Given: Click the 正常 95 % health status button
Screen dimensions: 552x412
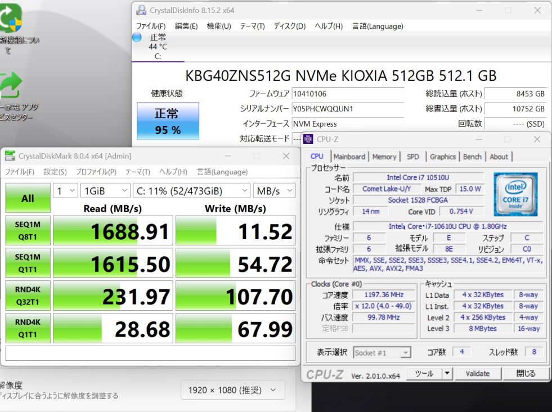Looking at the screenshot, I should pyautogui.click(x=168, y=121).
